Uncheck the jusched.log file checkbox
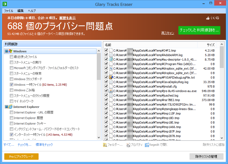 [106, 95]
